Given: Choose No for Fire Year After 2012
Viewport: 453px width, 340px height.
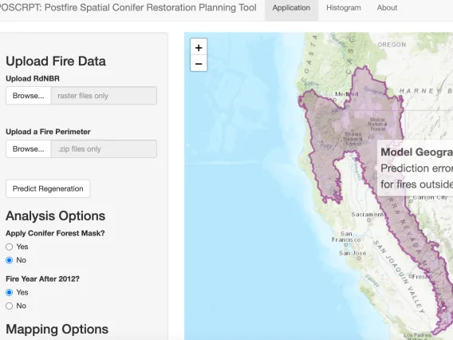Looking at the screenshot, I should [x=10, y=306].
